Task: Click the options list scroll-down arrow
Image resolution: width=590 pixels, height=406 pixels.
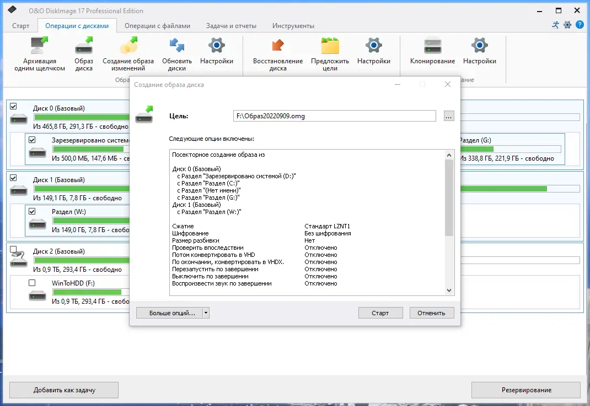Action: point(449,290)
